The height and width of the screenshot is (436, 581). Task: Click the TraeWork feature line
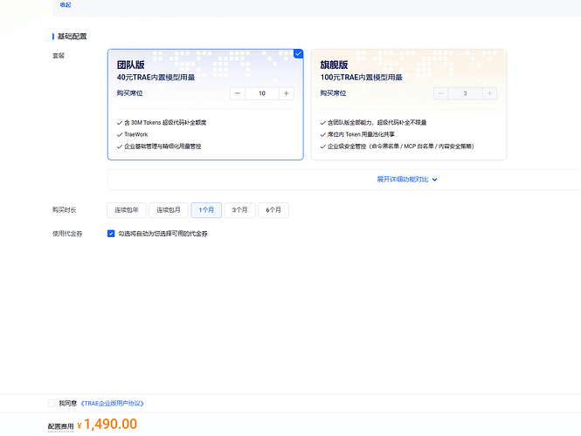point(136,134)
